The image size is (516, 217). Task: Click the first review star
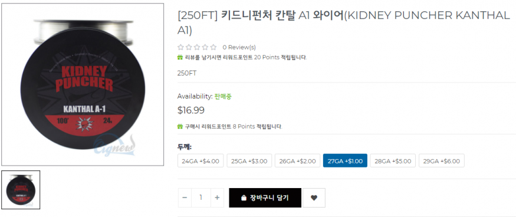point(180,47)
